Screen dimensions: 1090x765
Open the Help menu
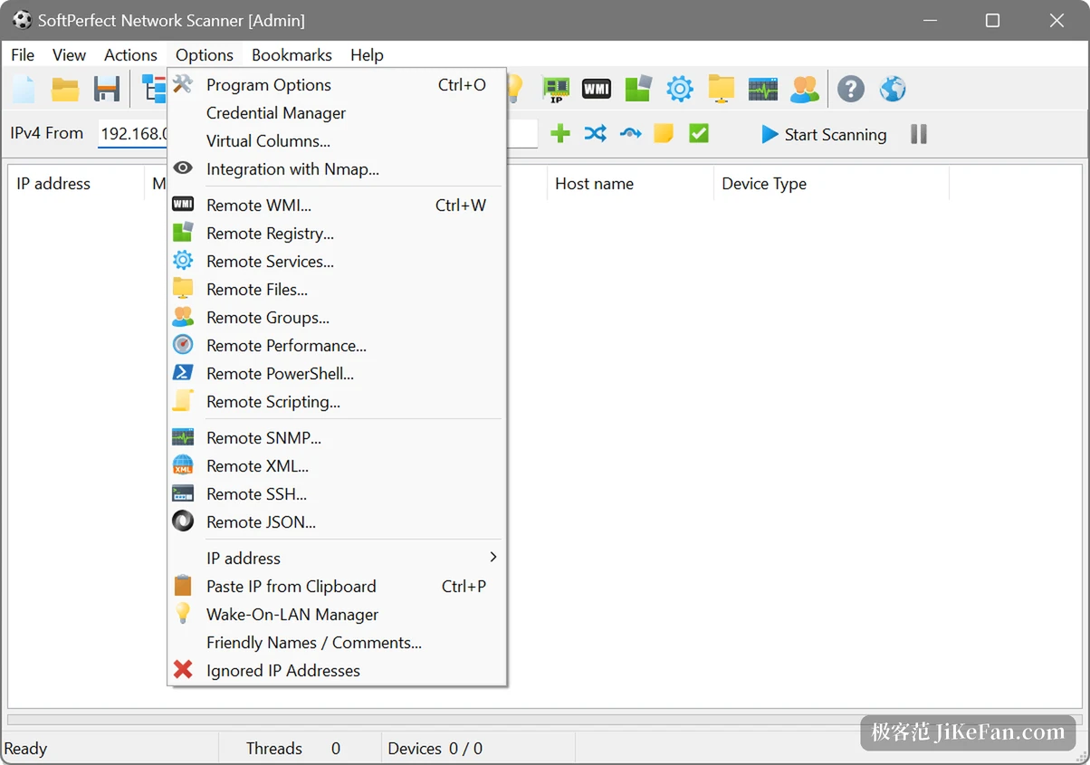[367, 55]
